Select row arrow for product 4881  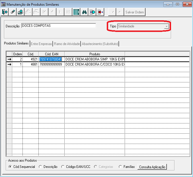(x=9, y=64)
